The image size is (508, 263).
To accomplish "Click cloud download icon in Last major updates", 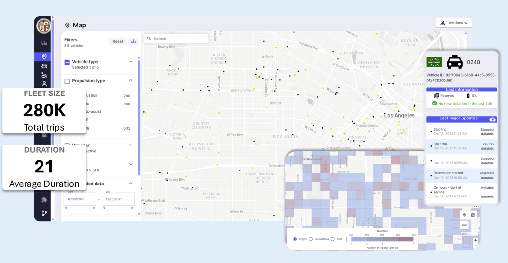I will tap(492, 119).
